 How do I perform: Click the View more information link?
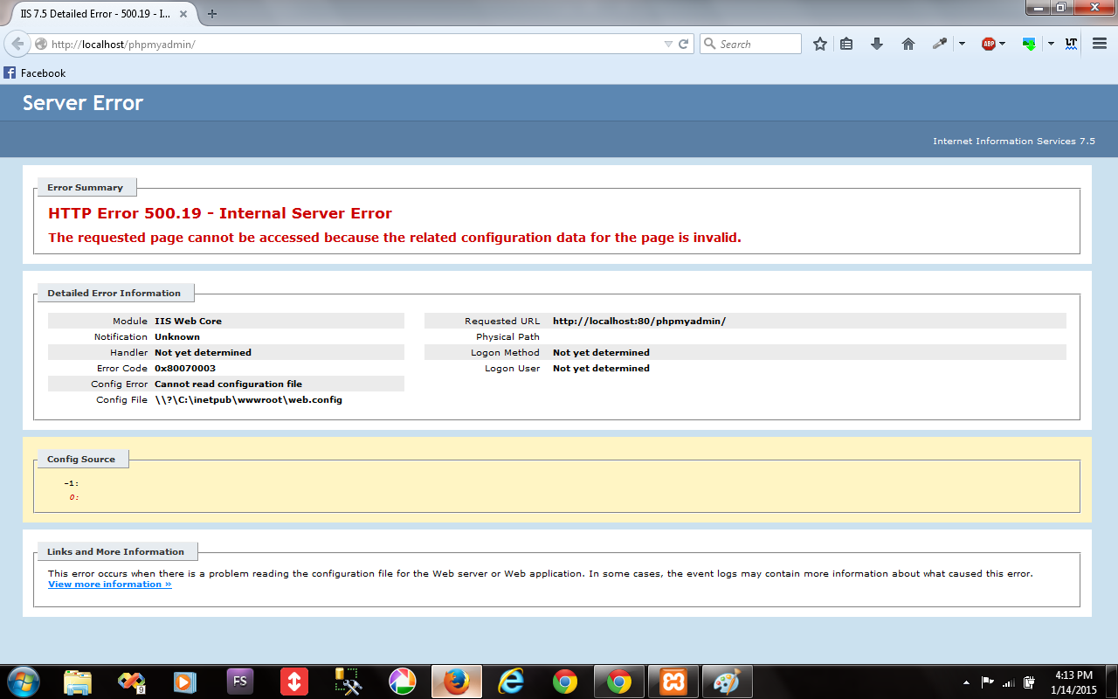pyautogui.click(x=109, y=584)
